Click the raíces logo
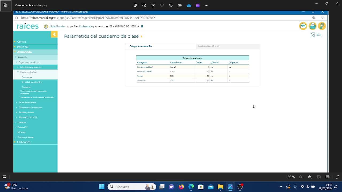This screenshot has height=192, width=342. (28, 26)
